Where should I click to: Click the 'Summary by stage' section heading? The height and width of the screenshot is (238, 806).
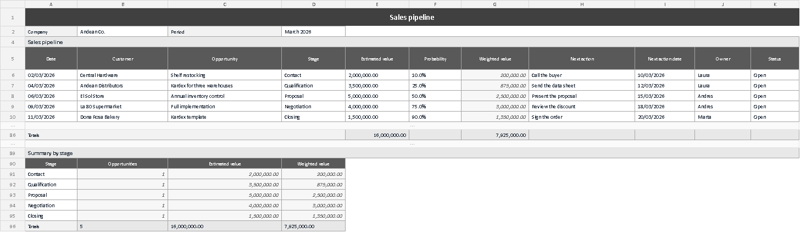(412, 153)
